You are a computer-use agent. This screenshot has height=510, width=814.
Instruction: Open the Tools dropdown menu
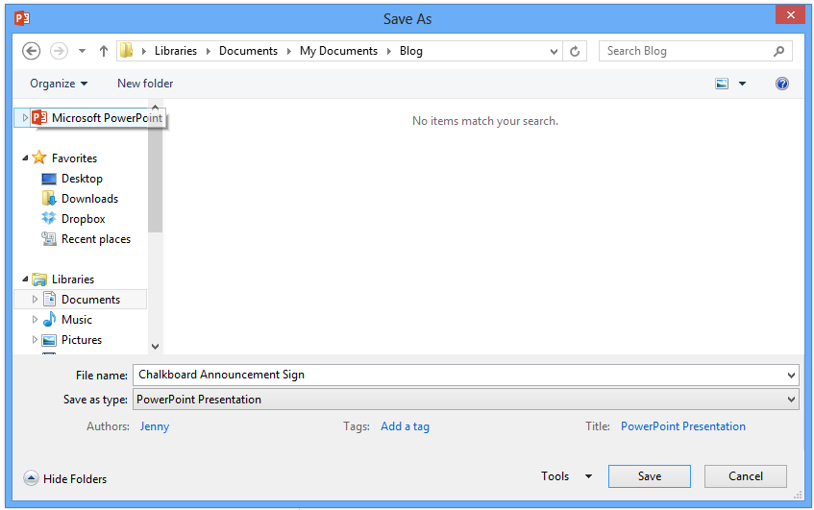coord(566,476)
